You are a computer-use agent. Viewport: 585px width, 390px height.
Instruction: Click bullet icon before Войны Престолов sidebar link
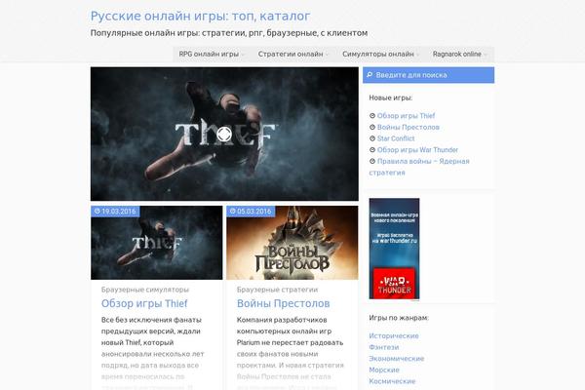[x=372, y=128]
